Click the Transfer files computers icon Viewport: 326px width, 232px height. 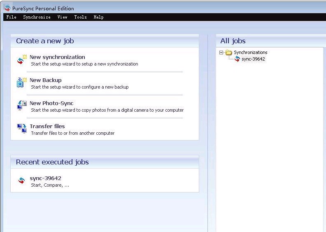[x=21, y=129]
